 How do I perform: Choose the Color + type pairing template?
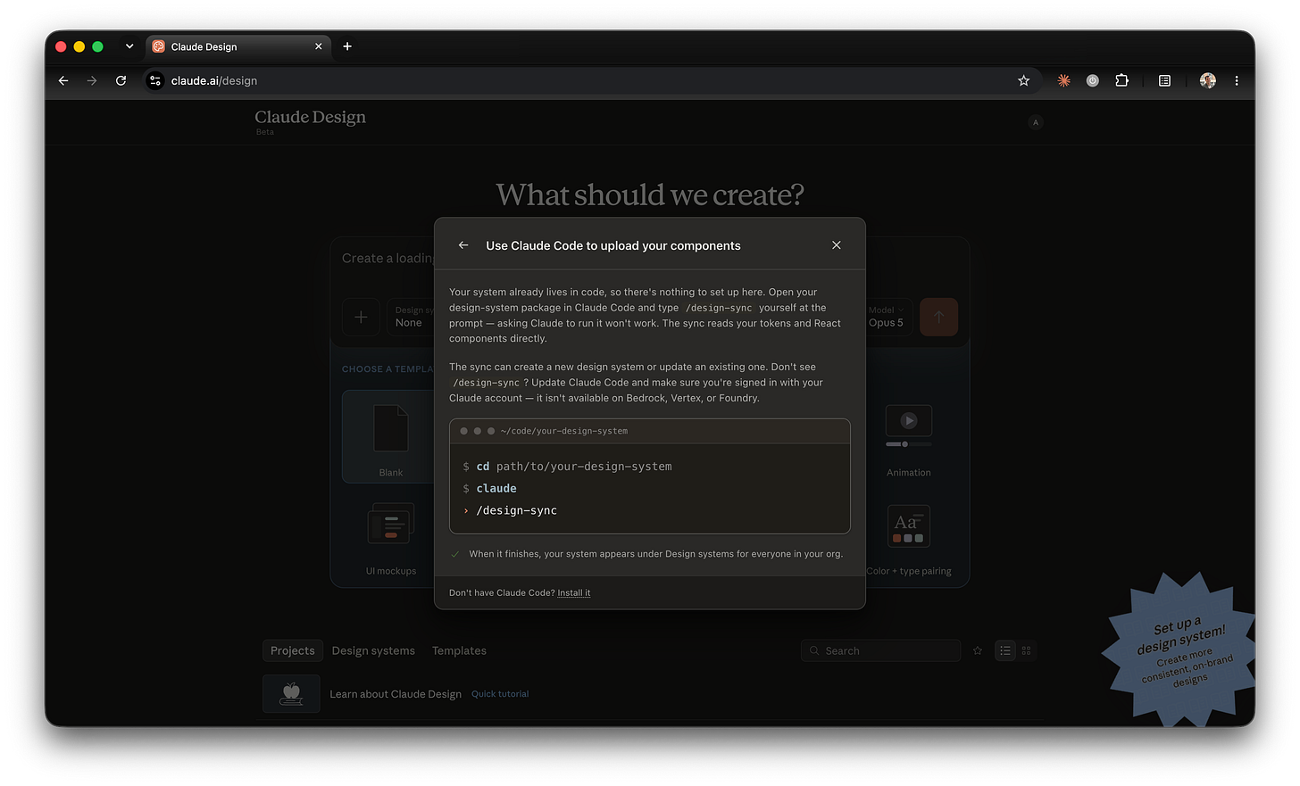[x=908, y=537]
